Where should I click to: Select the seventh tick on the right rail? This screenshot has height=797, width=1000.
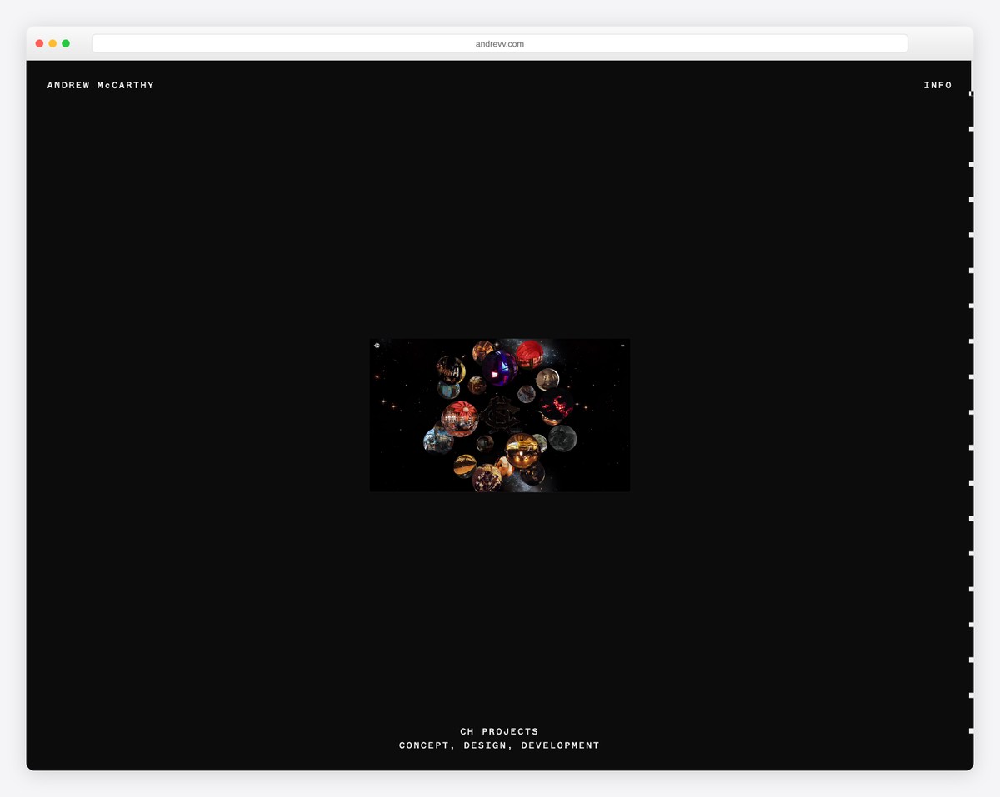(972, 306)
